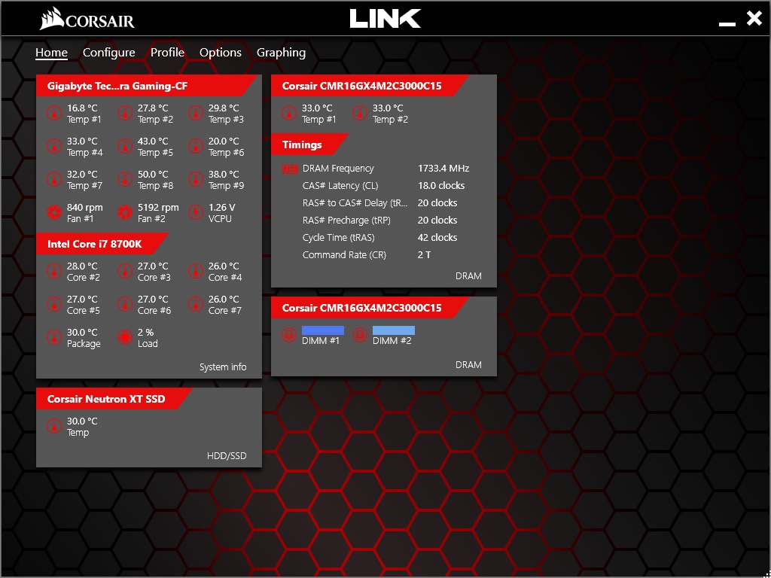The height and width of the screenshot is (578, 771).
Task: Click the 1.26 V VCPU reading
Action: tap(222, 208)
